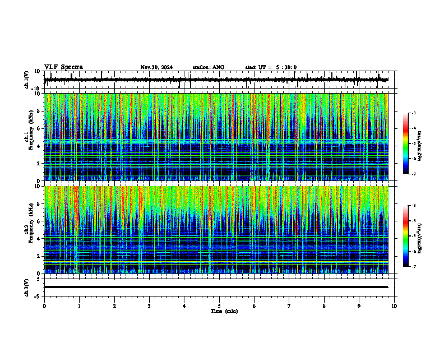Click the '8' tick on ch.1 frequency axis
This screenshot has height=343, width=444.
tap(39, 111)
